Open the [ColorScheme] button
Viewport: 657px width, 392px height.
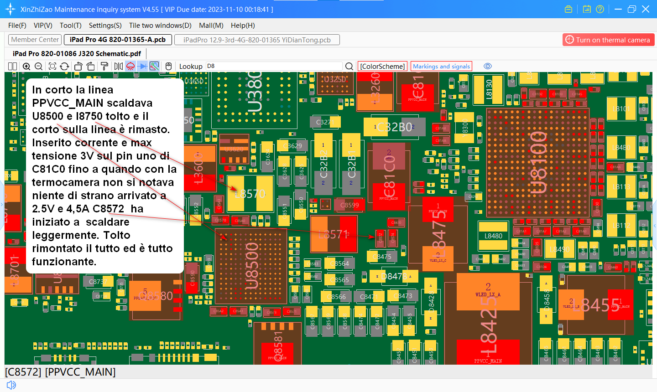tap(382, 67)
